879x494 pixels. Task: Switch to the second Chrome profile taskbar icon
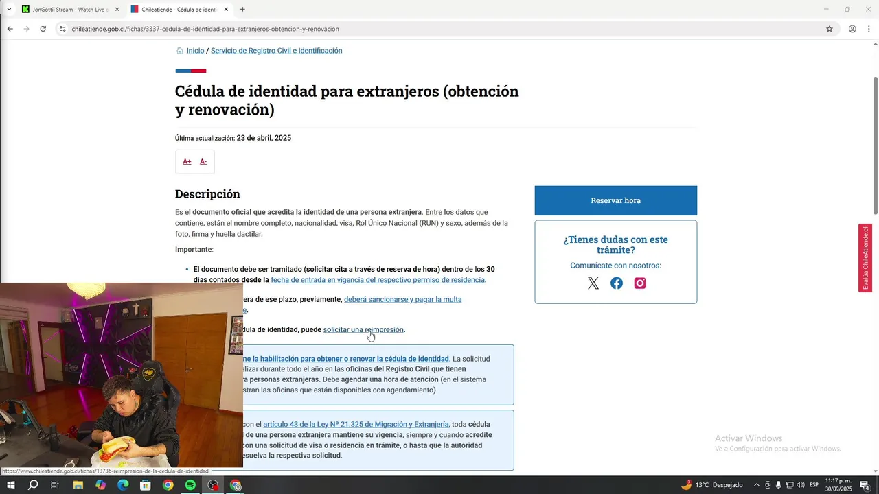(x=236, y=485)
